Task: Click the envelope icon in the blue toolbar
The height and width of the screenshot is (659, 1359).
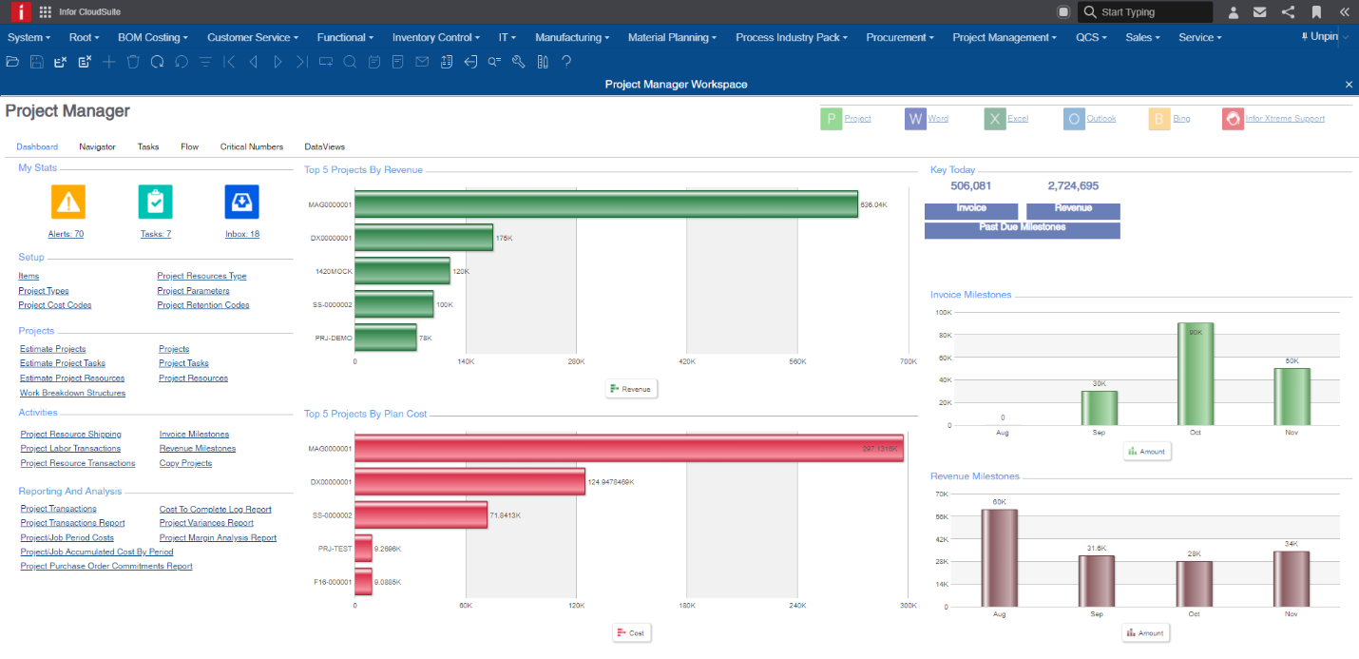Action: point(422,62)
